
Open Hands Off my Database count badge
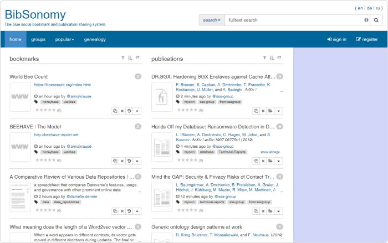pyautogui.click(x=279, y=127)
